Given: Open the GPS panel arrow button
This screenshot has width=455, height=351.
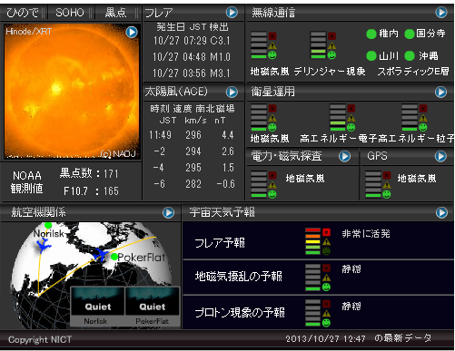Looking at the screenshot, I should (x=440, y=156).
